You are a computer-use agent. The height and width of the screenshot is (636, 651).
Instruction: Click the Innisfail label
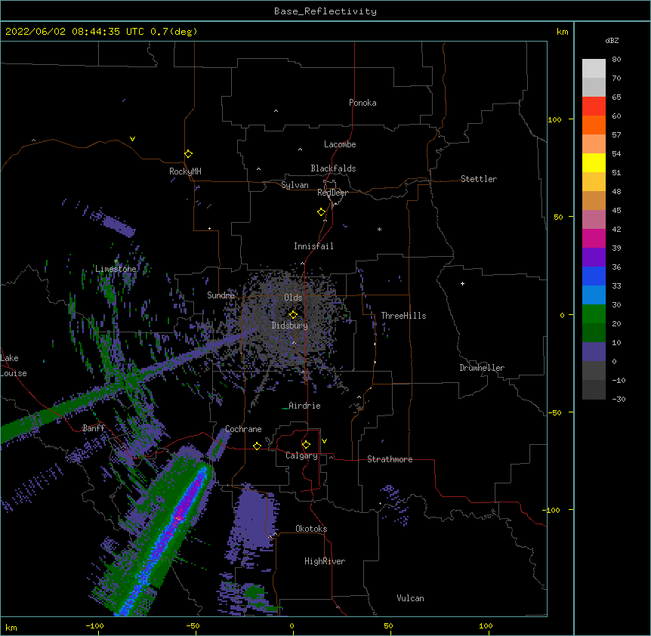(x=313, y=246)
